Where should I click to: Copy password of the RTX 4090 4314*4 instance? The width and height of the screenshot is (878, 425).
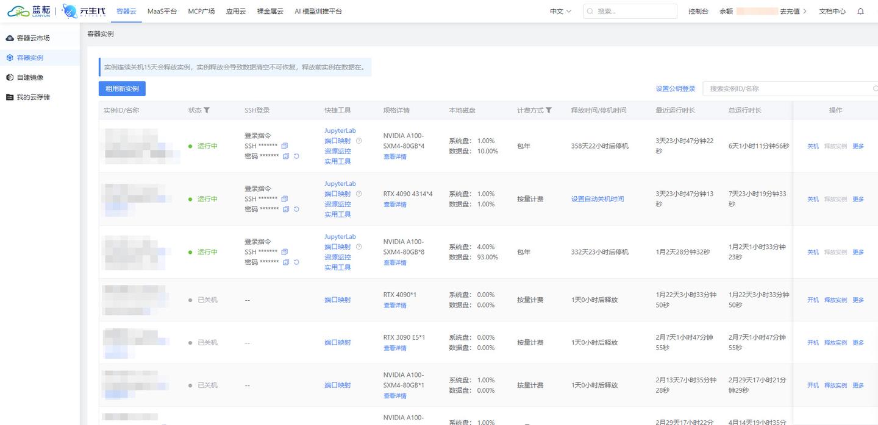pos(286,209)
